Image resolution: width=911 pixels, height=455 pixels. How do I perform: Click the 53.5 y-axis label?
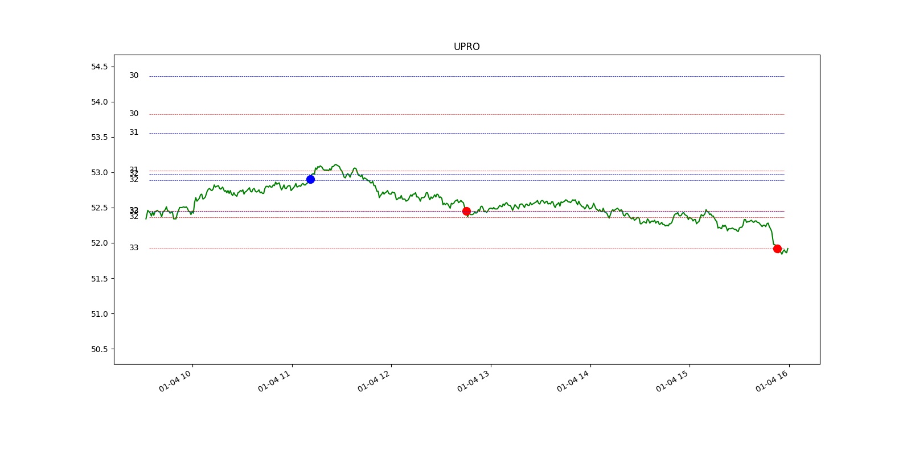(x=99, y=137)
